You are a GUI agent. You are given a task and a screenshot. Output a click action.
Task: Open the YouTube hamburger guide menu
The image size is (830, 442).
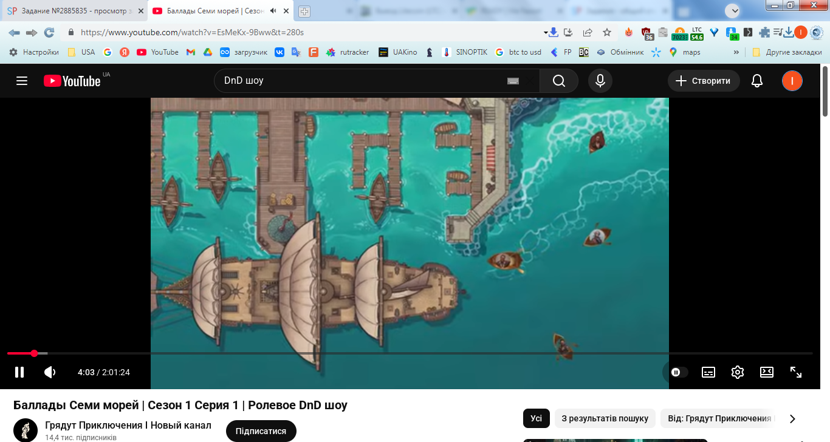tap(22, 81)
